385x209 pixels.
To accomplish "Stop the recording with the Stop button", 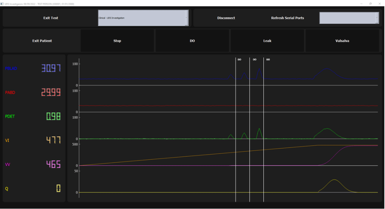I will pos(117,41).
